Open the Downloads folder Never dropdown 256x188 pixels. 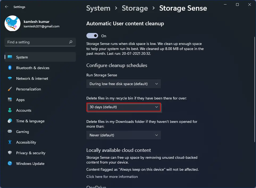(x=124, y=135)
